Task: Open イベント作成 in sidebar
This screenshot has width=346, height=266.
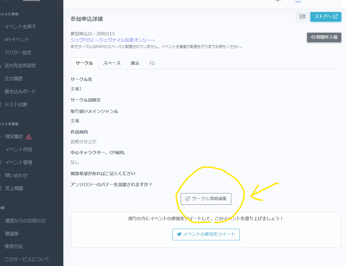Action: click(19, 149)
